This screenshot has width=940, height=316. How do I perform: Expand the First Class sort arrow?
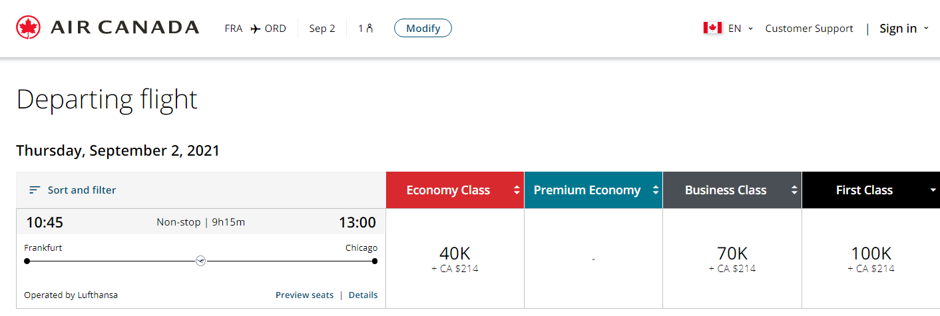click(933, 190)
